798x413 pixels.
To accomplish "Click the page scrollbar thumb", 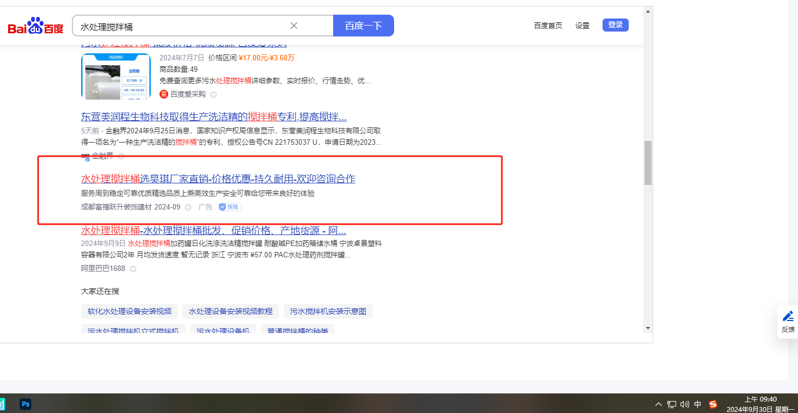I will 648,163.
